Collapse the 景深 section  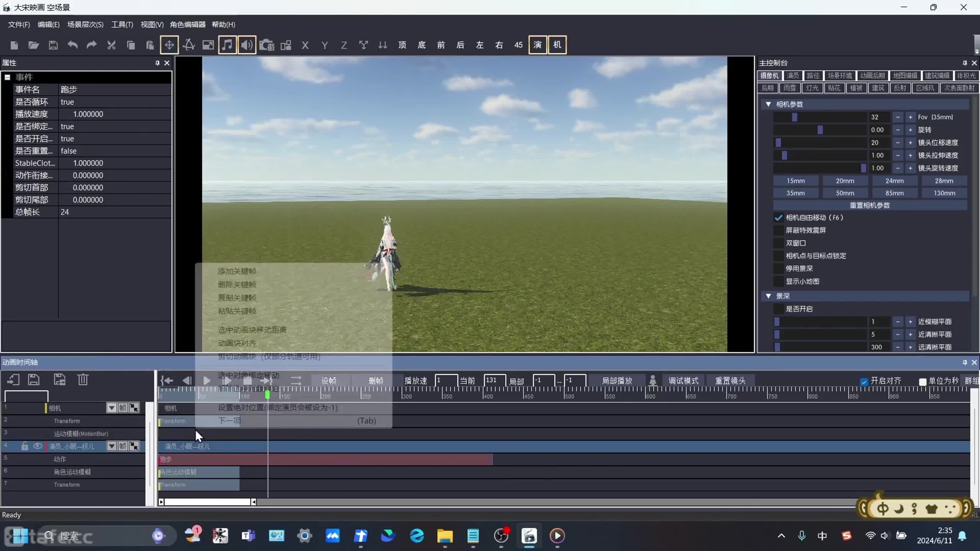[x=768, y=296]
